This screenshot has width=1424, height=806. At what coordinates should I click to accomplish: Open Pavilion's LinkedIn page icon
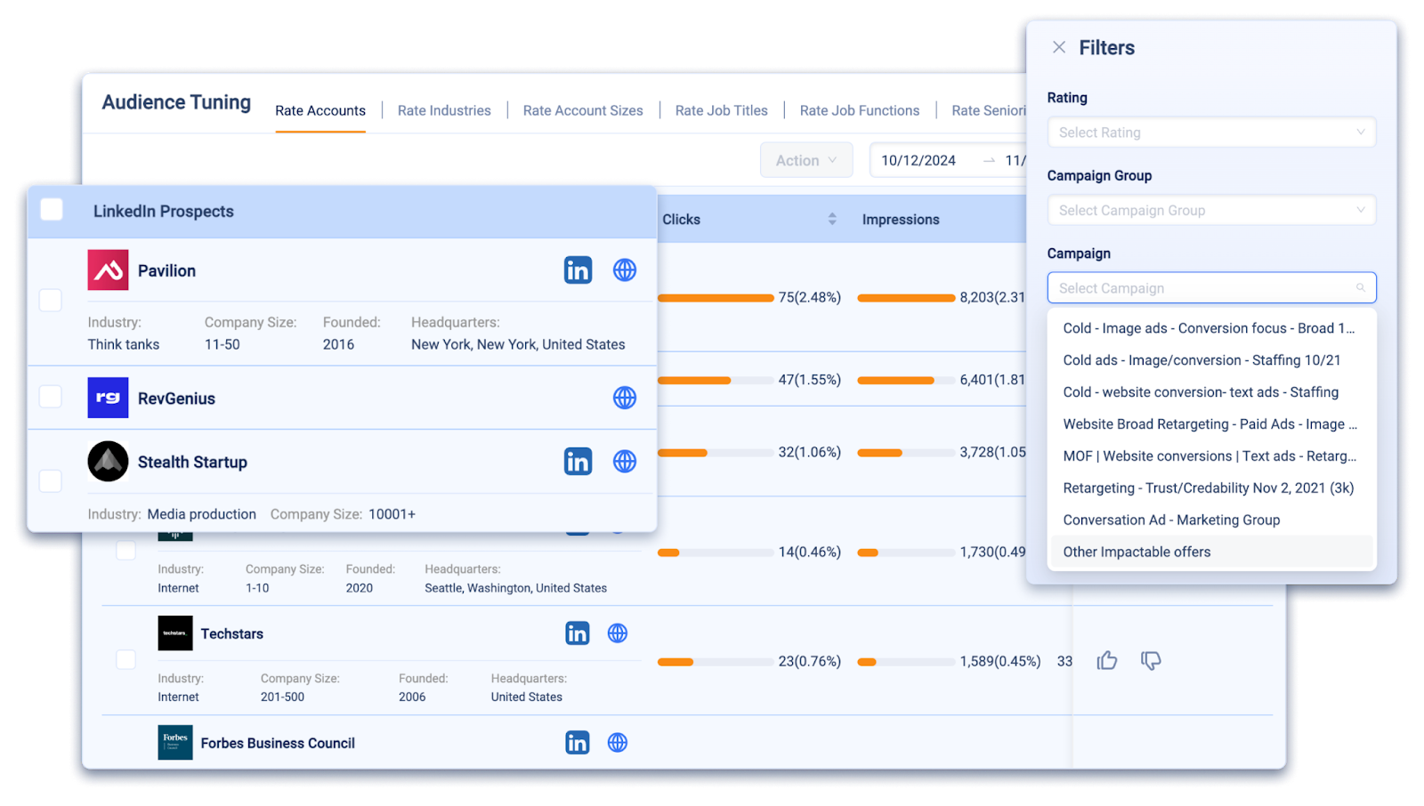tap(578, 270)
